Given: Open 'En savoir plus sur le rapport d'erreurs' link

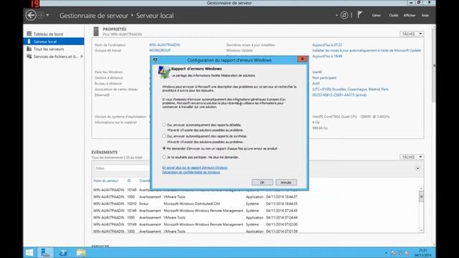Looking at the screenshot, I should pyautogui.click(x=194, y=168).
